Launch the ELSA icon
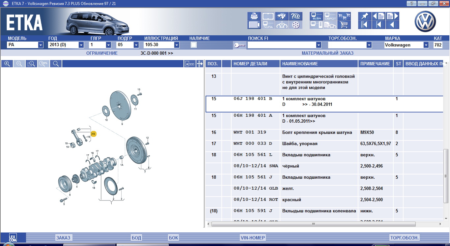Screen dimensions: 450x246 pyautogui.click(x=316, y=16)
